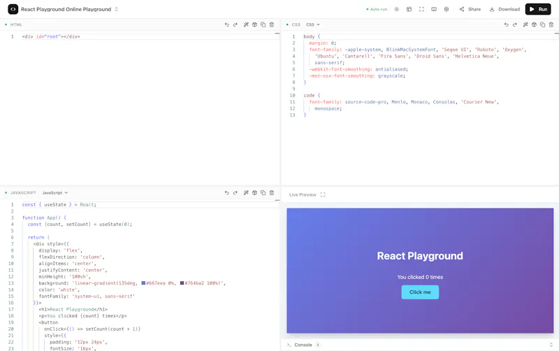Open keyboard shortcuts icon
This screenshot has height=351, width=559.
434,9
